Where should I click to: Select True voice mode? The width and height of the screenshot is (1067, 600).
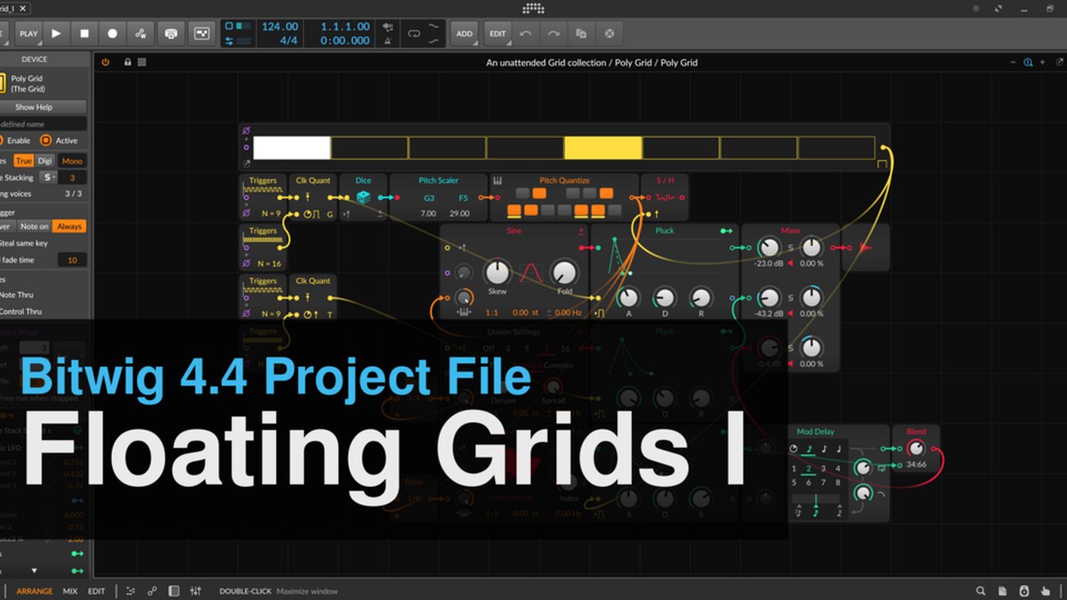point(24,161)
